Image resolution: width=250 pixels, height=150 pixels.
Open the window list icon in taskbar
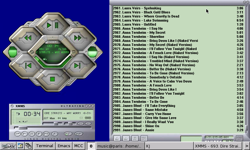pyautogui.click(x=29, y=146)
